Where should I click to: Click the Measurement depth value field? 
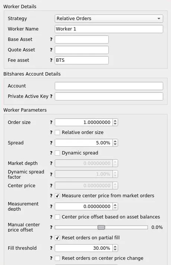pos(83,207)
